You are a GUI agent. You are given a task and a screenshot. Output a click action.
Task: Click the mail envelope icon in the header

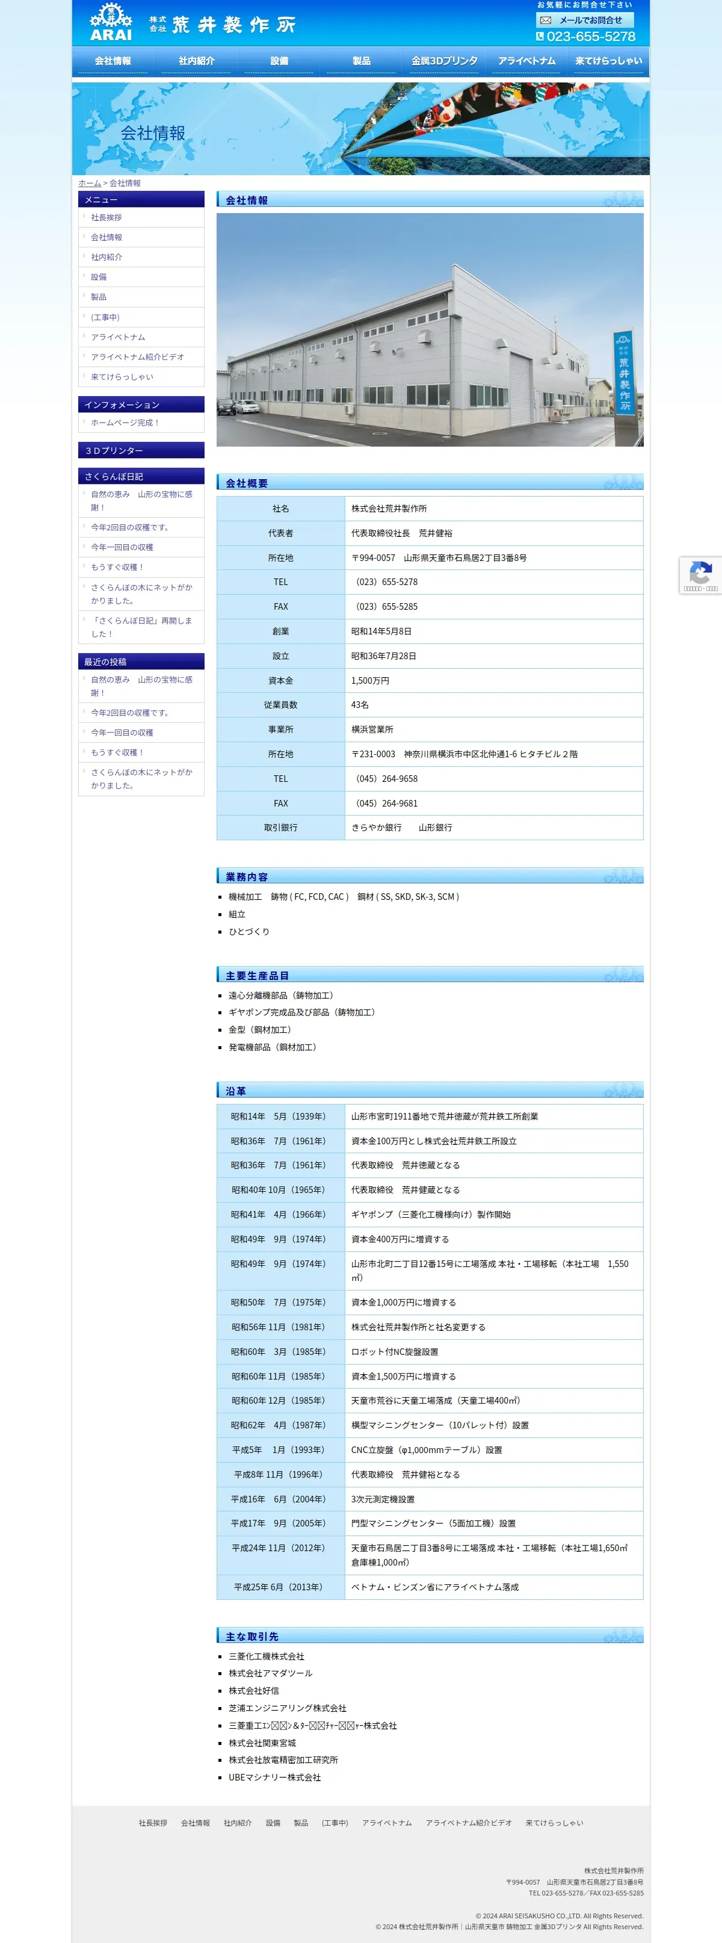(546, 20)
